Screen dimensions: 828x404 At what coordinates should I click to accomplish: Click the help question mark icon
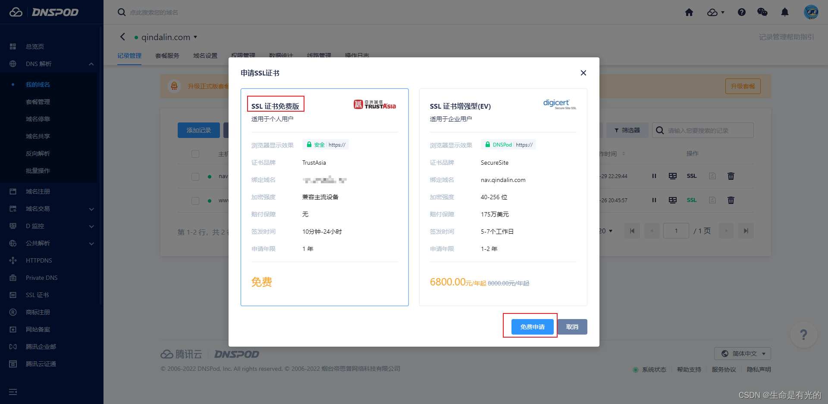tap(742, 13)
